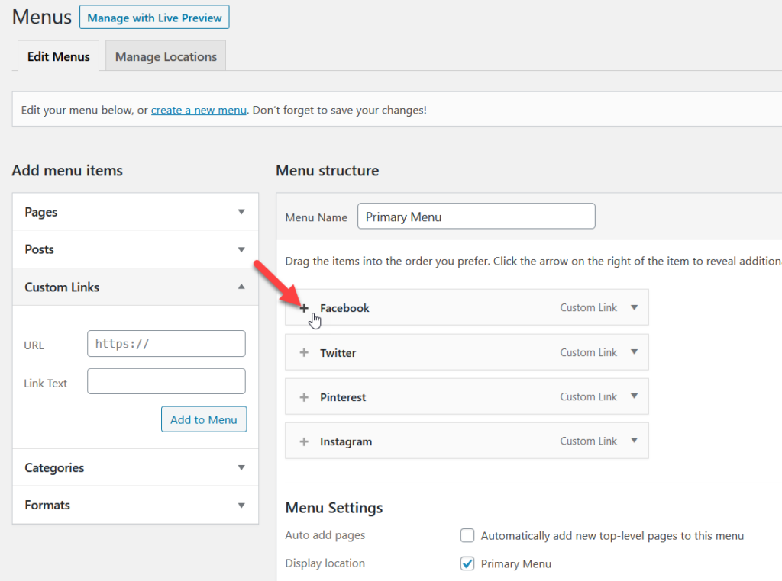The width and height of the screenshot is (782, 581).
Task: Click the Menu Settings heading
Action: coord(334,508)
